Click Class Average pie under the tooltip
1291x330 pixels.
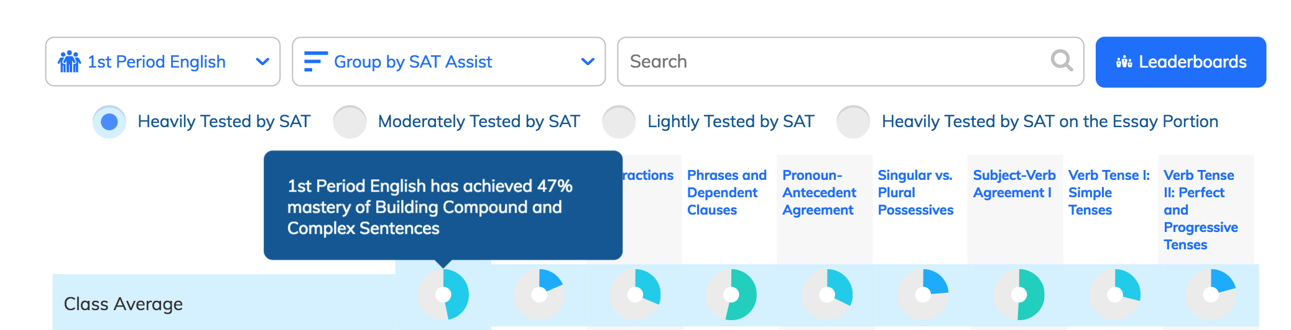(443, 295)
